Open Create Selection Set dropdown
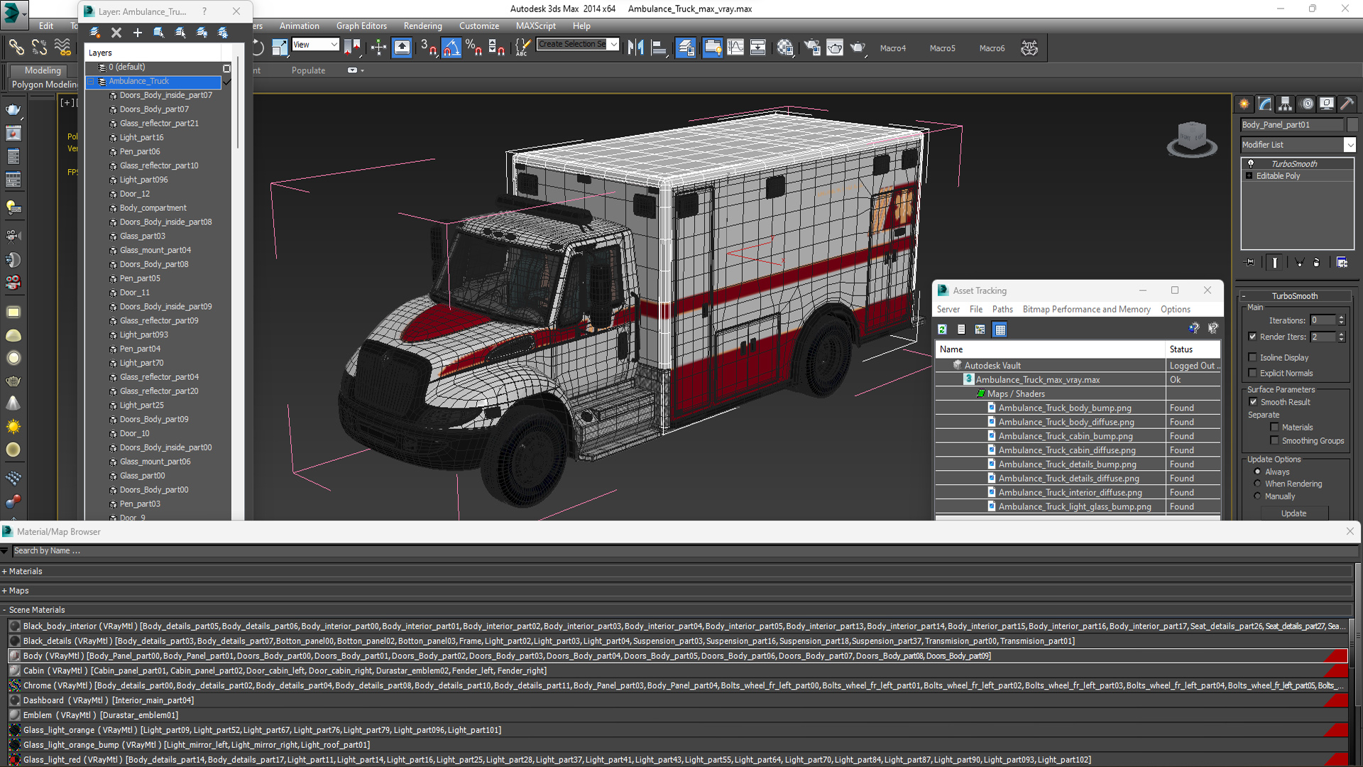Screen dimensions: 1363x767 [578, 44]
